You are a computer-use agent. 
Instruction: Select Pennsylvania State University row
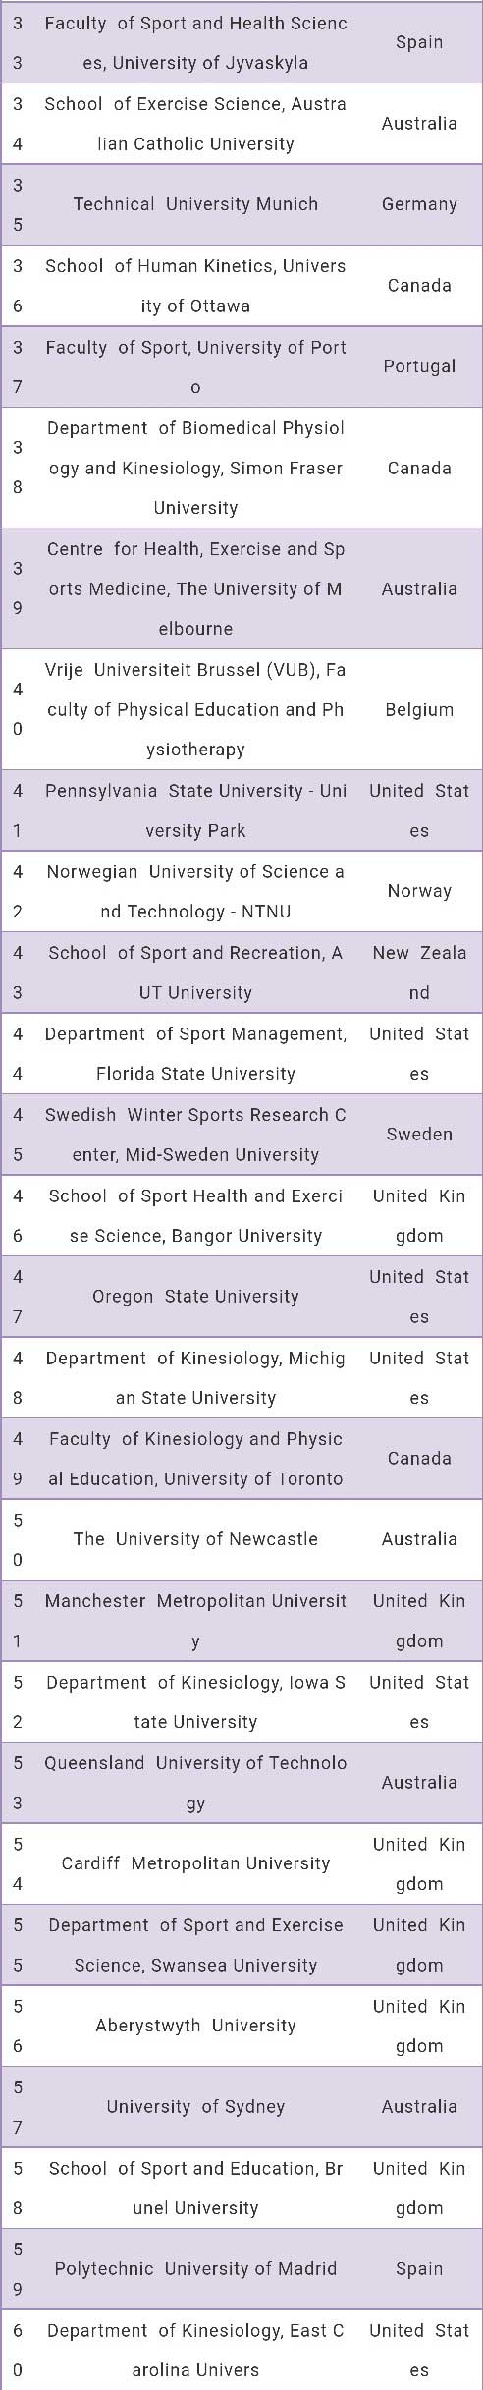click(241, 810)
